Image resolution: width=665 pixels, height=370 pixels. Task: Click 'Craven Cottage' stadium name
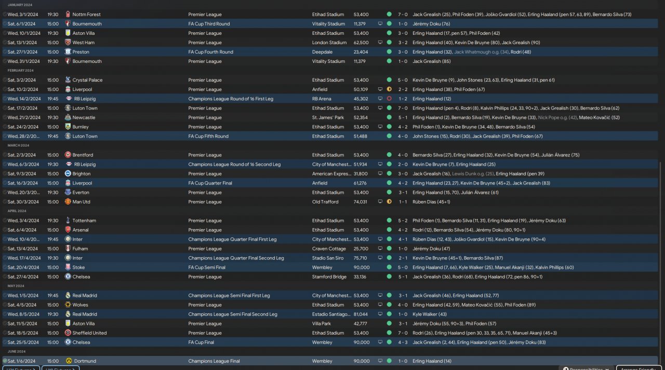click(328, 248)
